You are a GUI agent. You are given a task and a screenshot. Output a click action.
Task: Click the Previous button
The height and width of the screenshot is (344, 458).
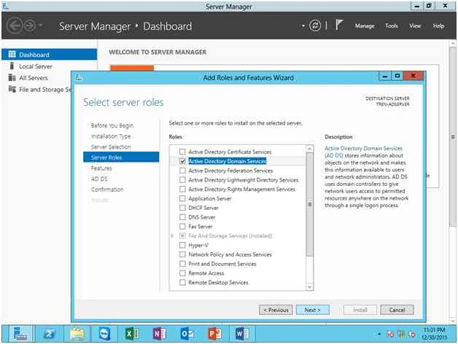coord(276,310)
